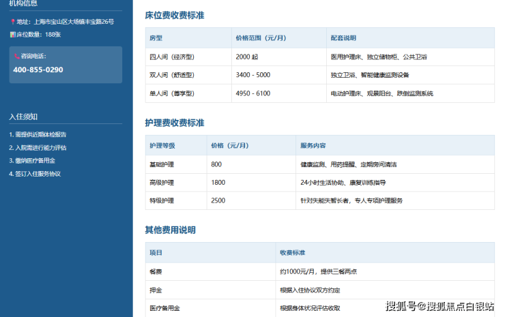Click the 价格（元/月） column header
The image size is (505, 317).
point(251,145)
